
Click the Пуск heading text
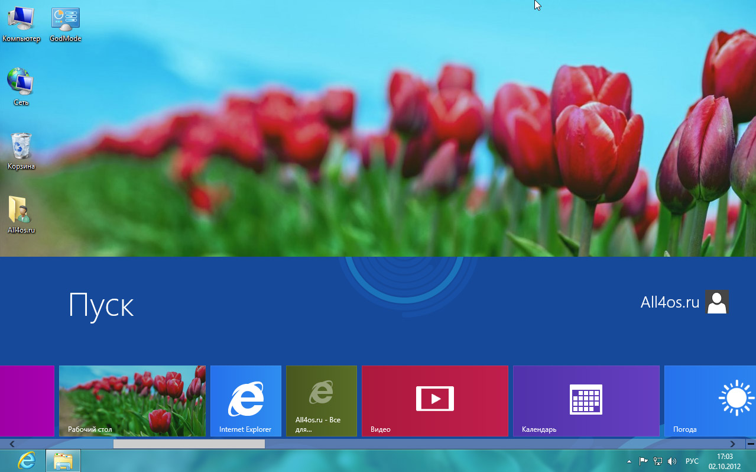pos(101,305)
